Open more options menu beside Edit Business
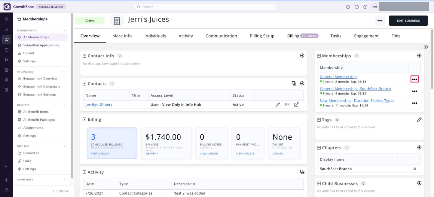434x197 pixels. pos(380,21)
